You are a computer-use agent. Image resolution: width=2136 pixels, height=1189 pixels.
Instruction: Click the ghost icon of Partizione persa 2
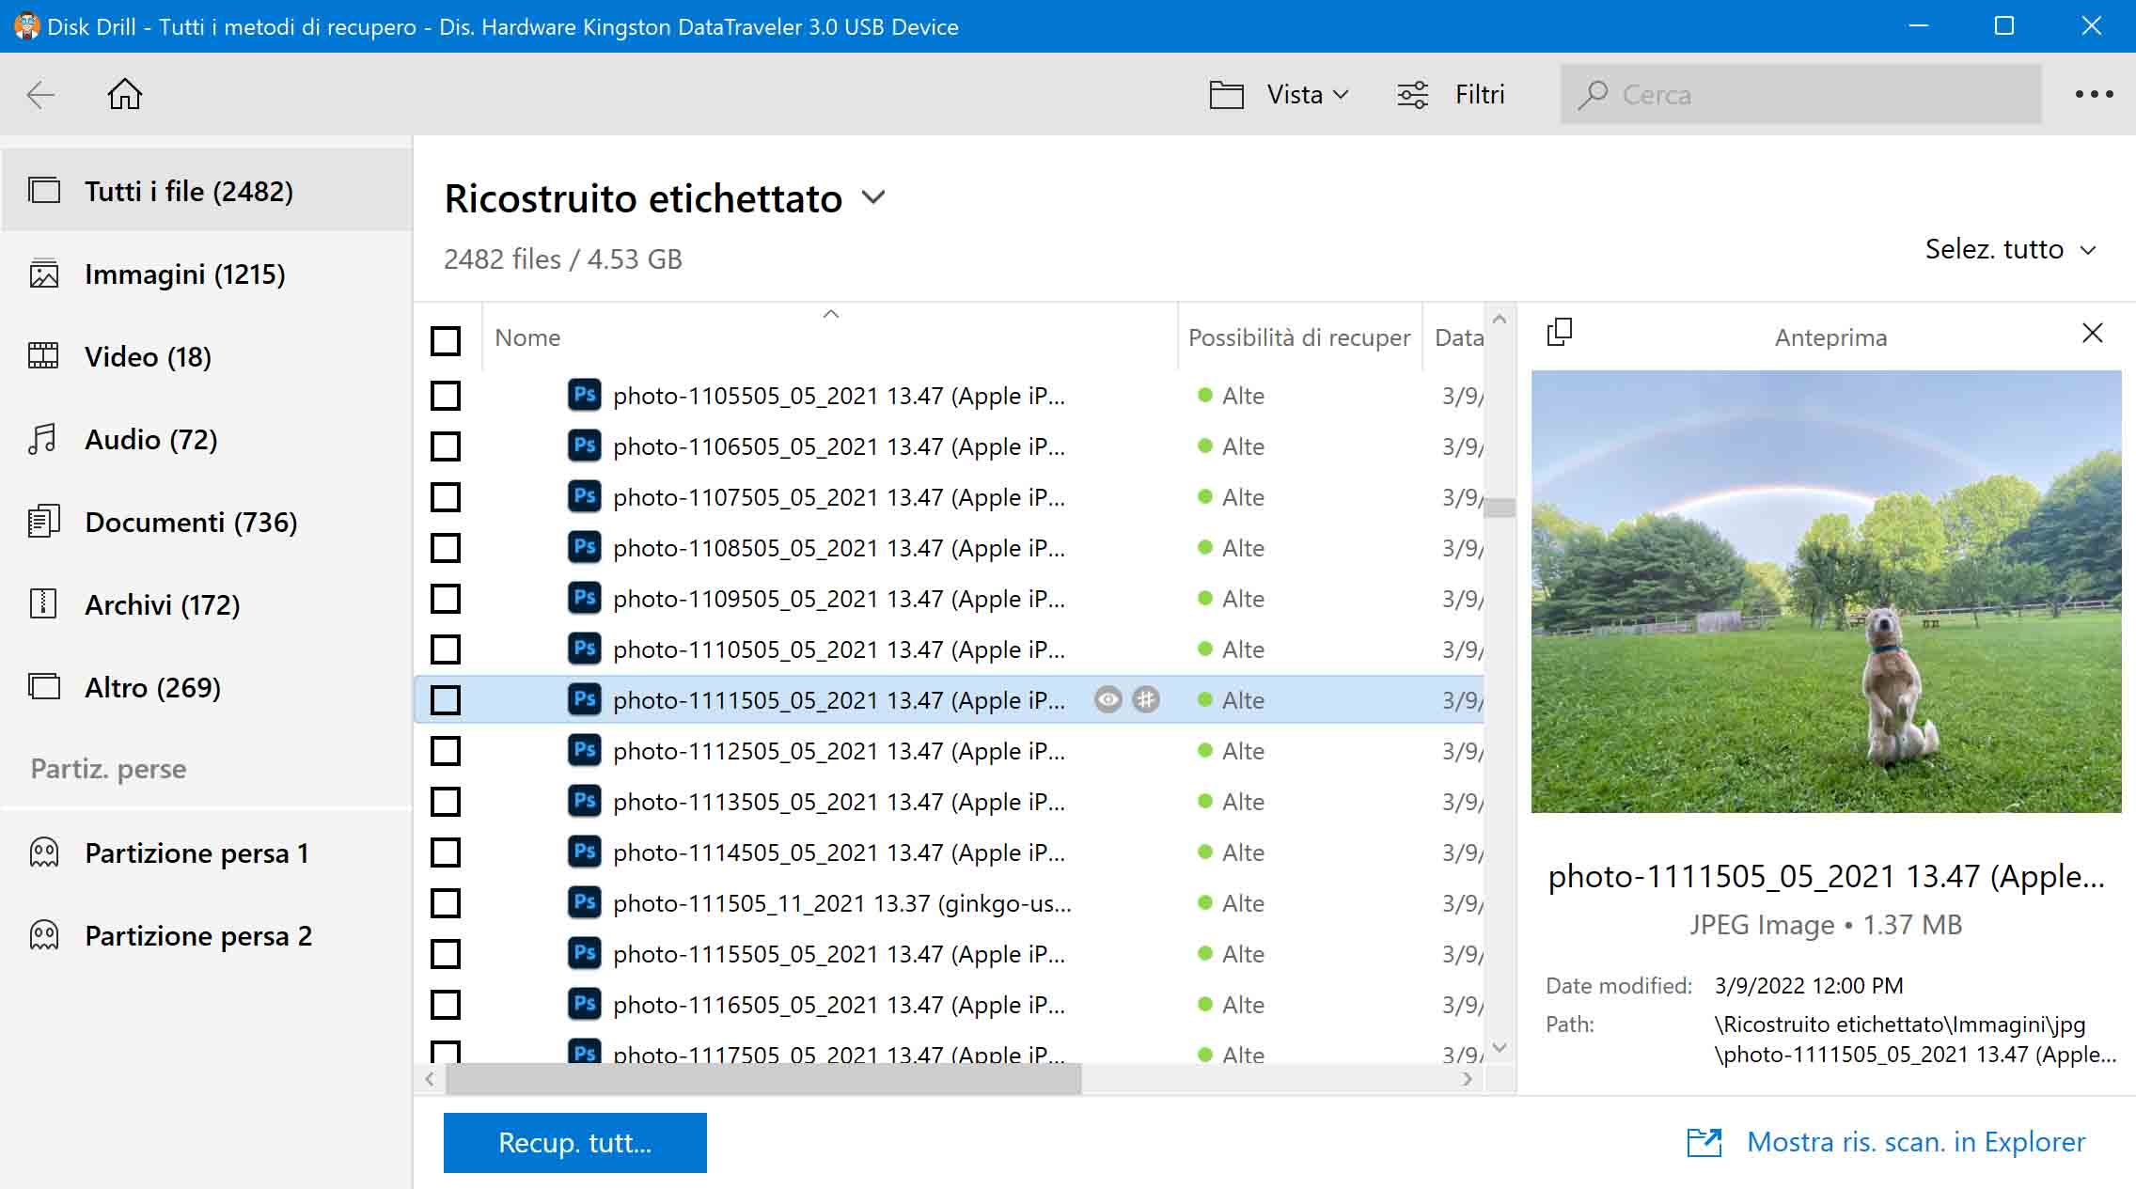click(44, 935)
